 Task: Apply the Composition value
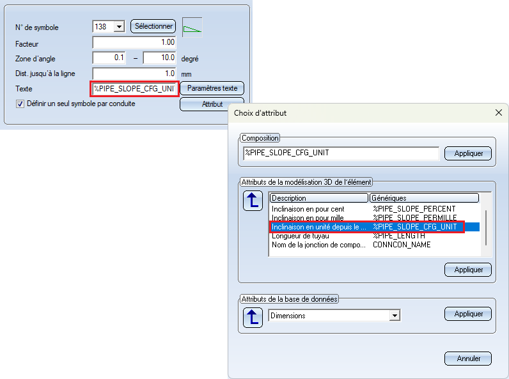pos(468,153)
